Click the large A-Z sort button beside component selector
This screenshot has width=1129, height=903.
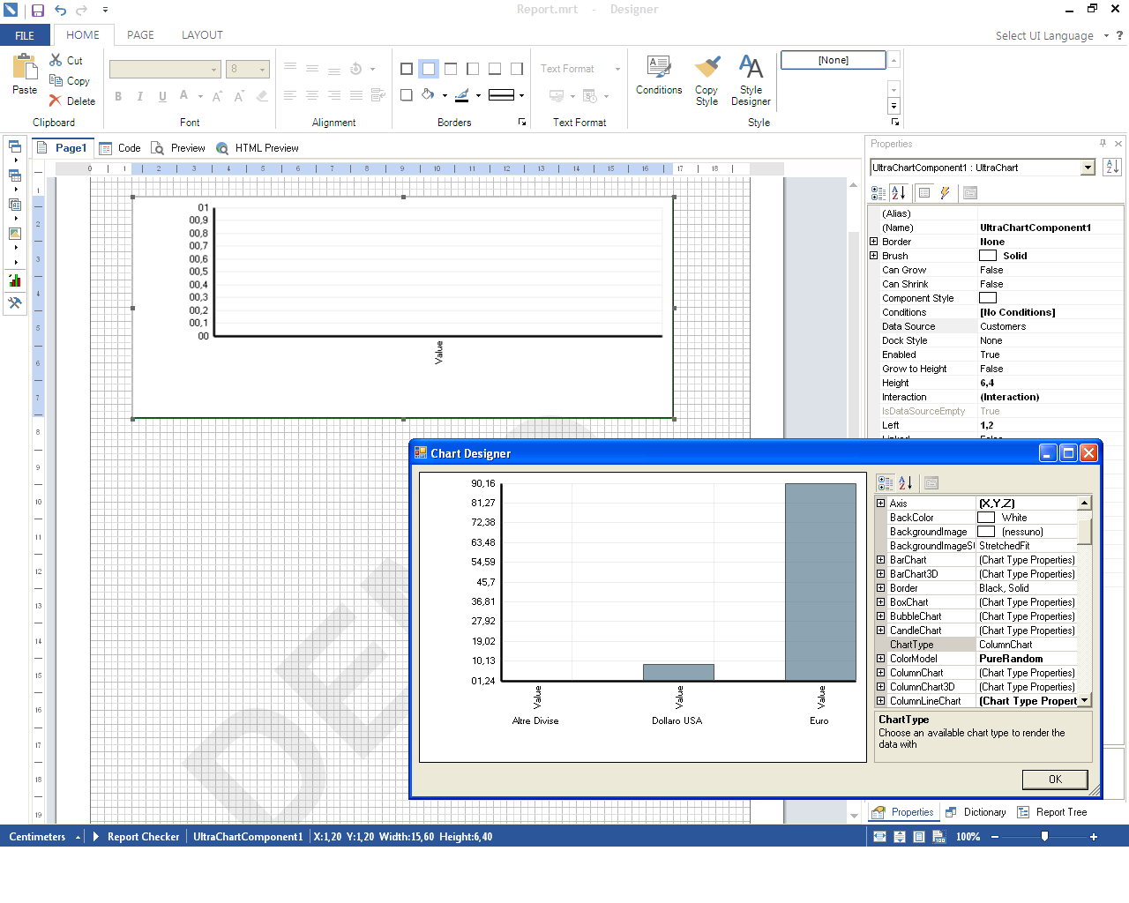[x=1112, y=167]
